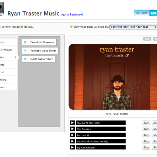Play Bottoms Up track

[73, 135]
